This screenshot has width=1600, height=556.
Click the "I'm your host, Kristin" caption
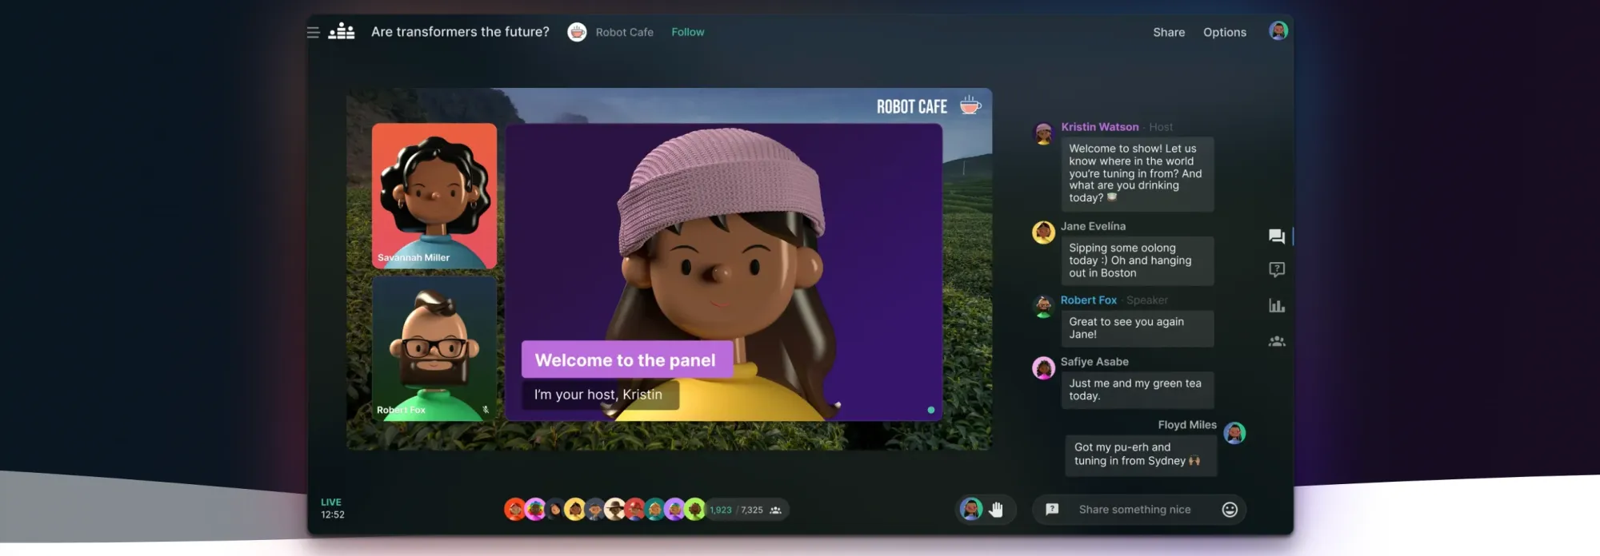(600, 395)
